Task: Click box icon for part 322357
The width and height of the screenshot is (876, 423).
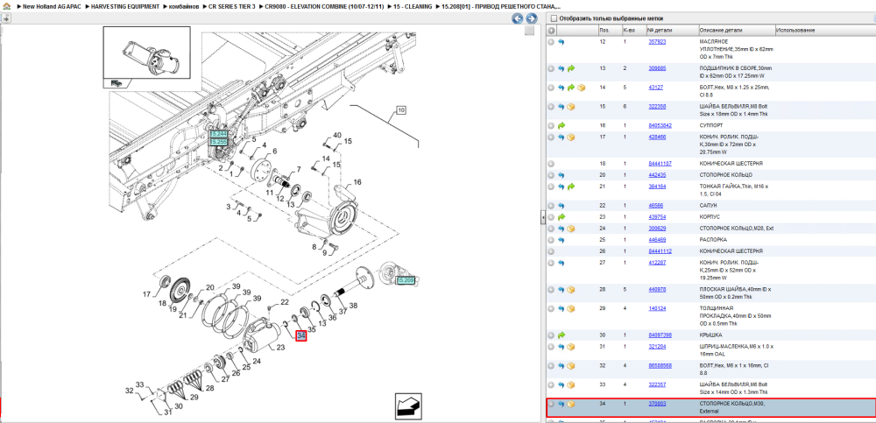Action: (571, 385)
